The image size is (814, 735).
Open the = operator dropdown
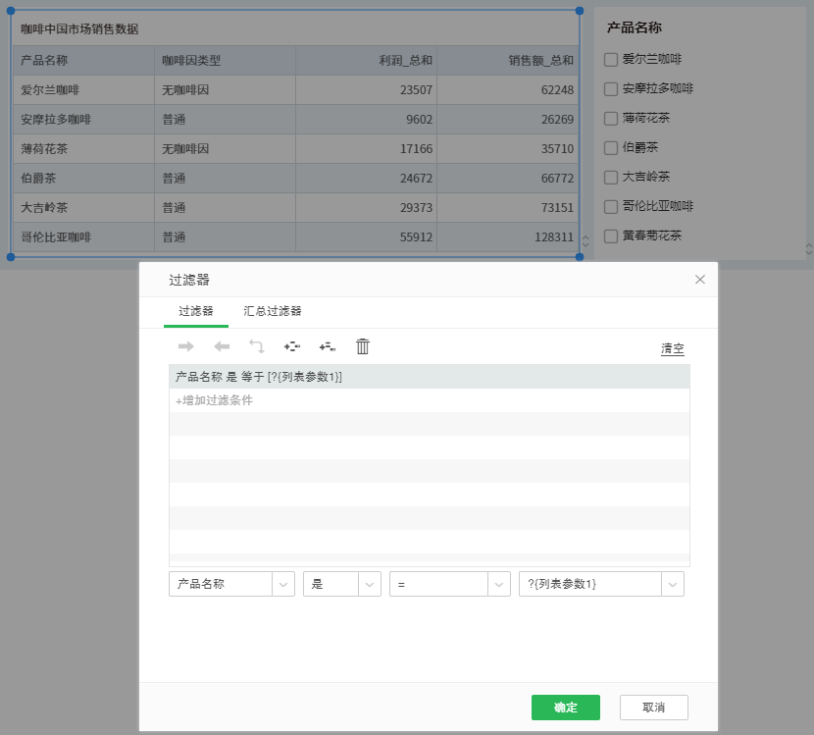point(499,584)
